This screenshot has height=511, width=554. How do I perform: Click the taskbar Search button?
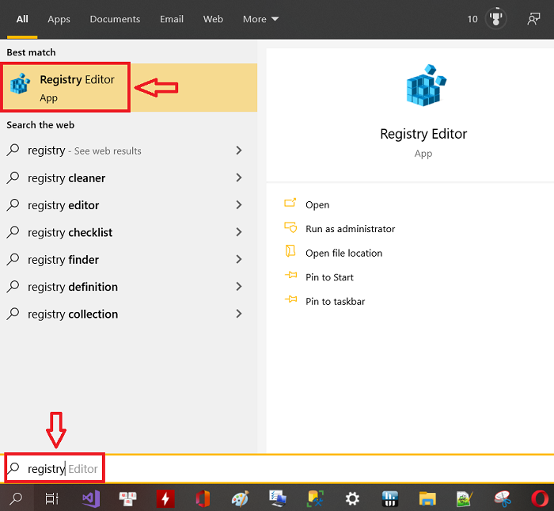(17, 498)
